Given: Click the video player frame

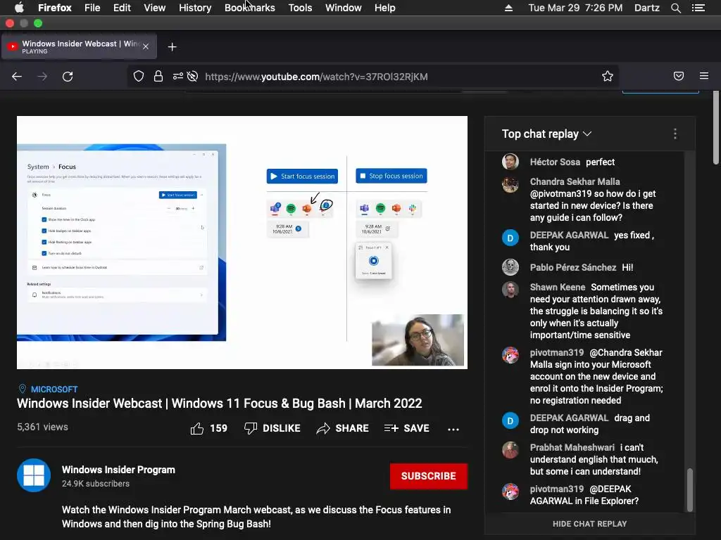Looking at the screenshot, I should 242,242.
